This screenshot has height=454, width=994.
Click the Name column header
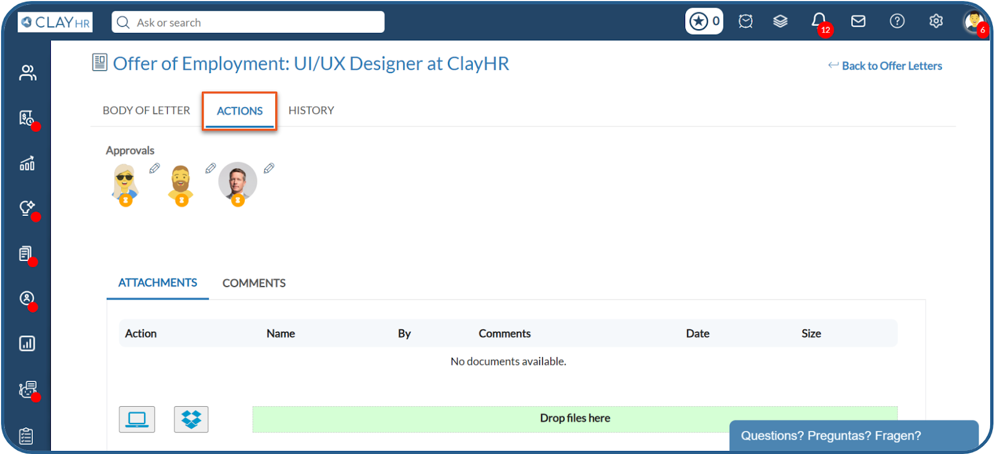pyautogui.click(x=281, y=334)
